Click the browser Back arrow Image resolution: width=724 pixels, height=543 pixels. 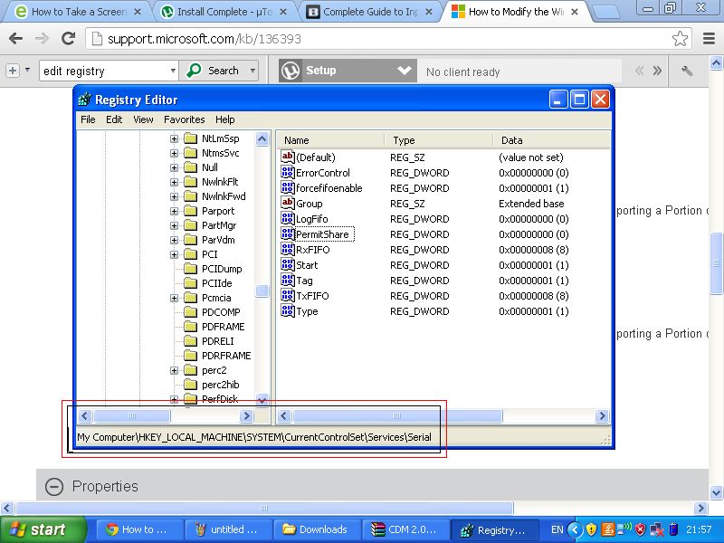click(x=15, y=38)
